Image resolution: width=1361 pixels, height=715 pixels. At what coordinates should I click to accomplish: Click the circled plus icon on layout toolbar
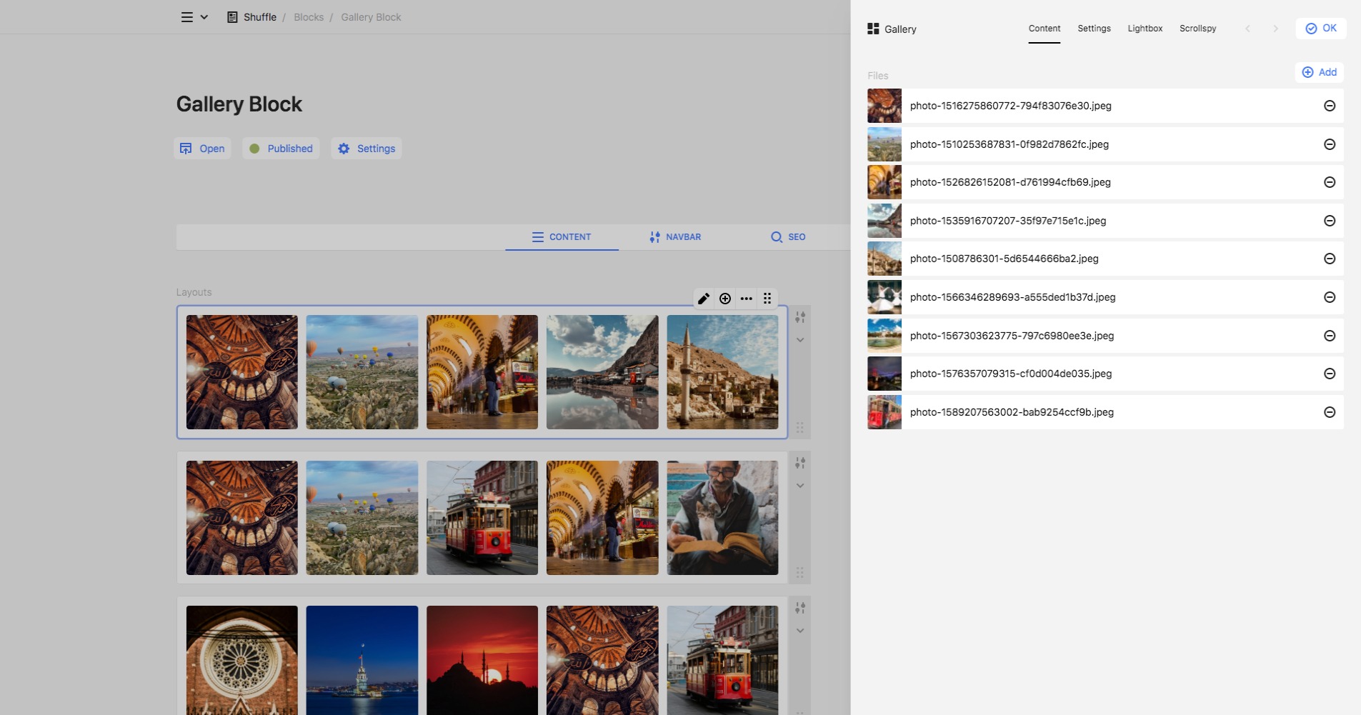click(x=725, y=299)
